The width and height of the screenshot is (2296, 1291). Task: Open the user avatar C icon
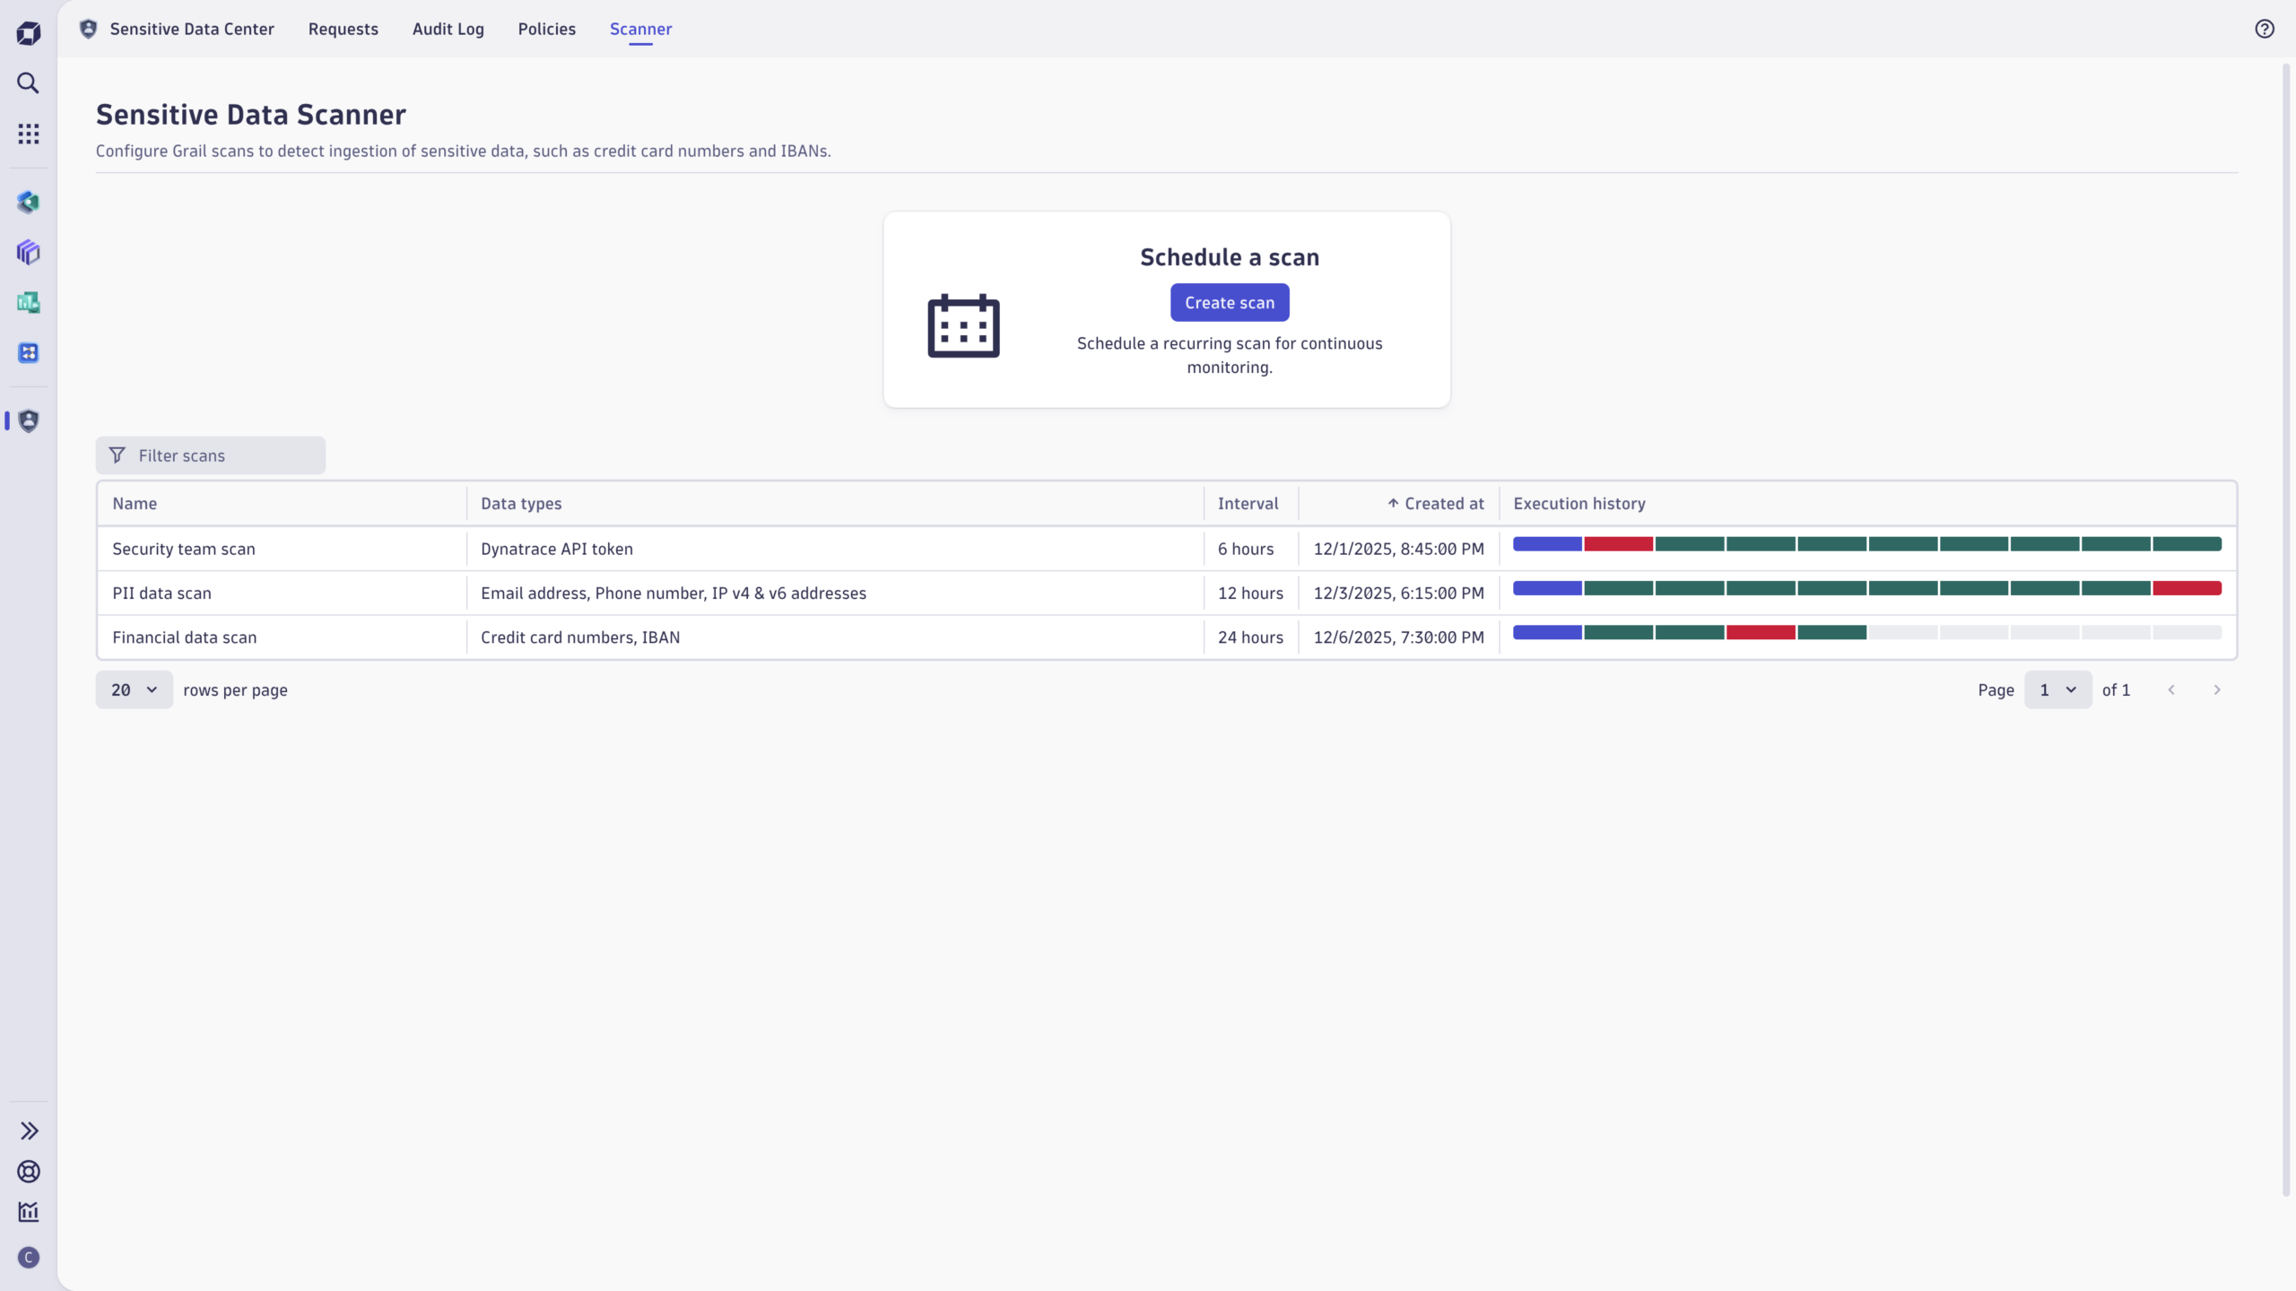tap(29, 1257)
